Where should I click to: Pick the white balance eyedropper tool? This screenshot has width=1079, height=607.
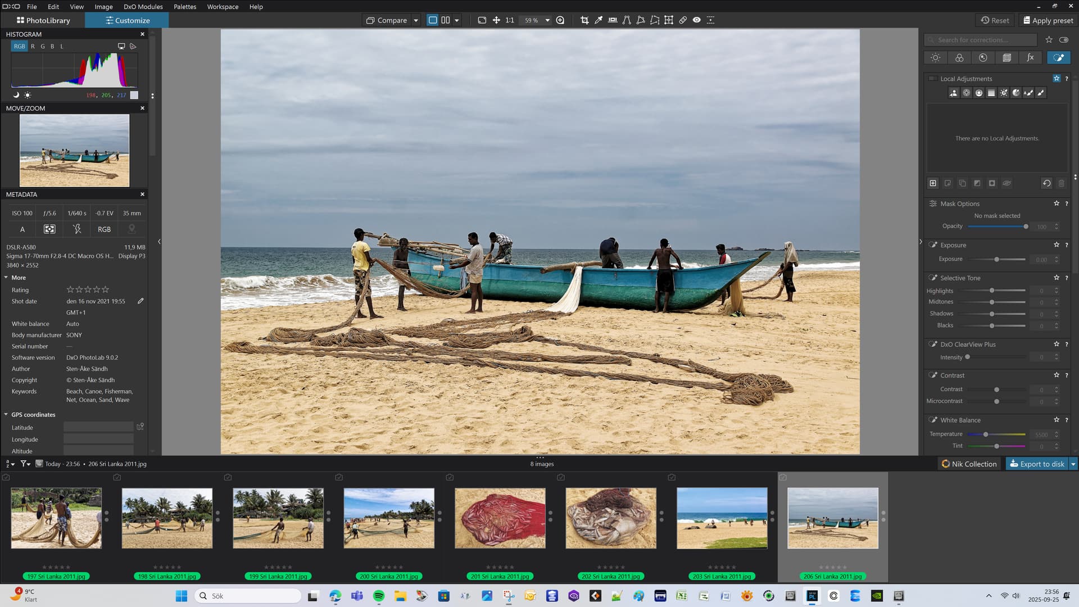click(599, 20)
